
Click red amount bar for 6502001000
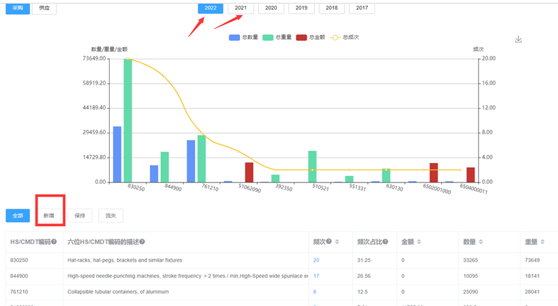coord(434,172)
